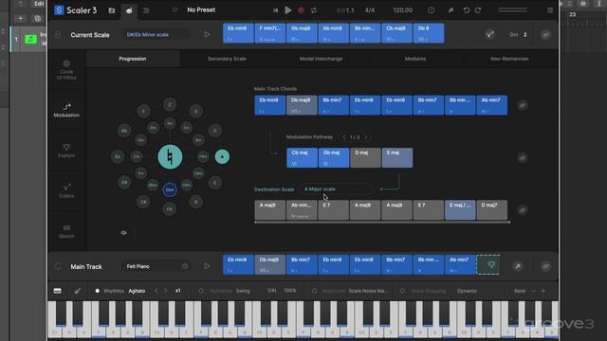
Task: Click link icon beside Modulation Pathway chords
Action: click(x=523, y=158)
